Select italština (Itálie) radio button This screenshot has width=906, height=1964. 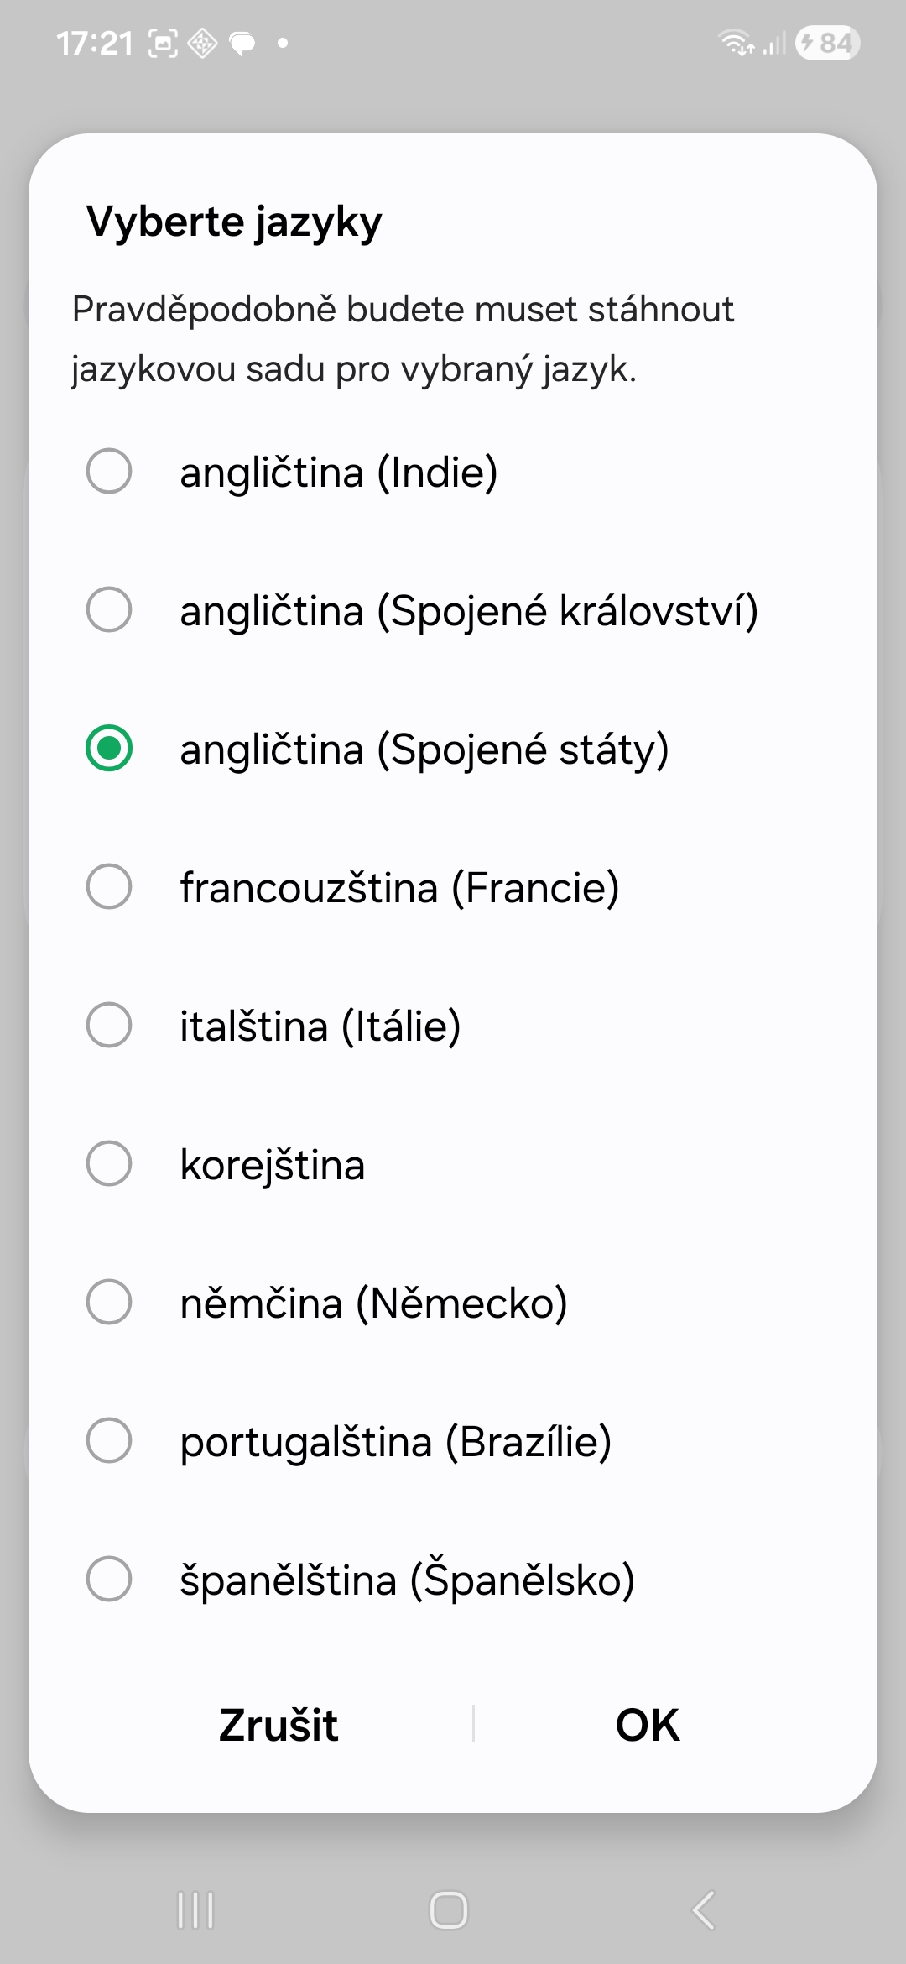[x=109, y=1025]
